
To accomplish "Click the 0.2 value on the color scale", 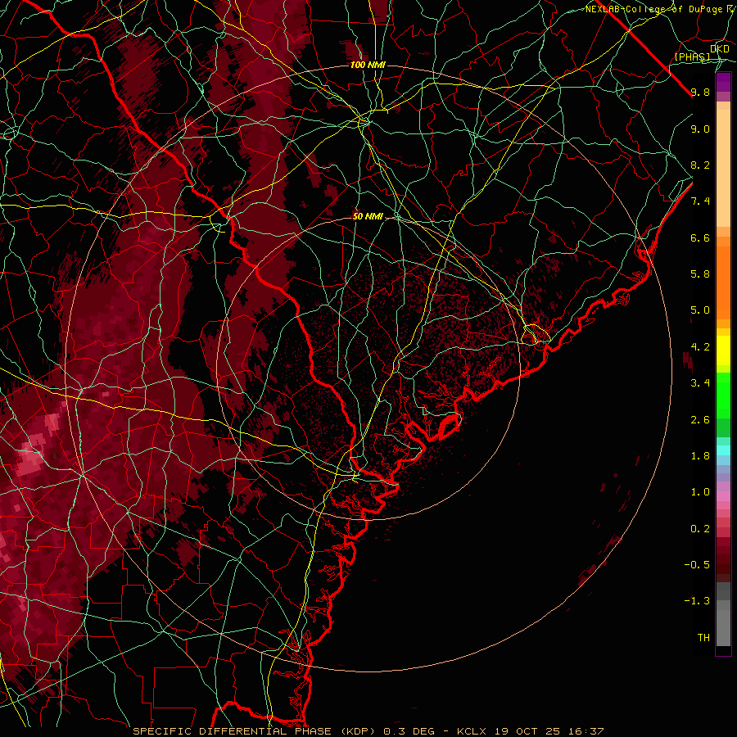I will pos(700,529).
